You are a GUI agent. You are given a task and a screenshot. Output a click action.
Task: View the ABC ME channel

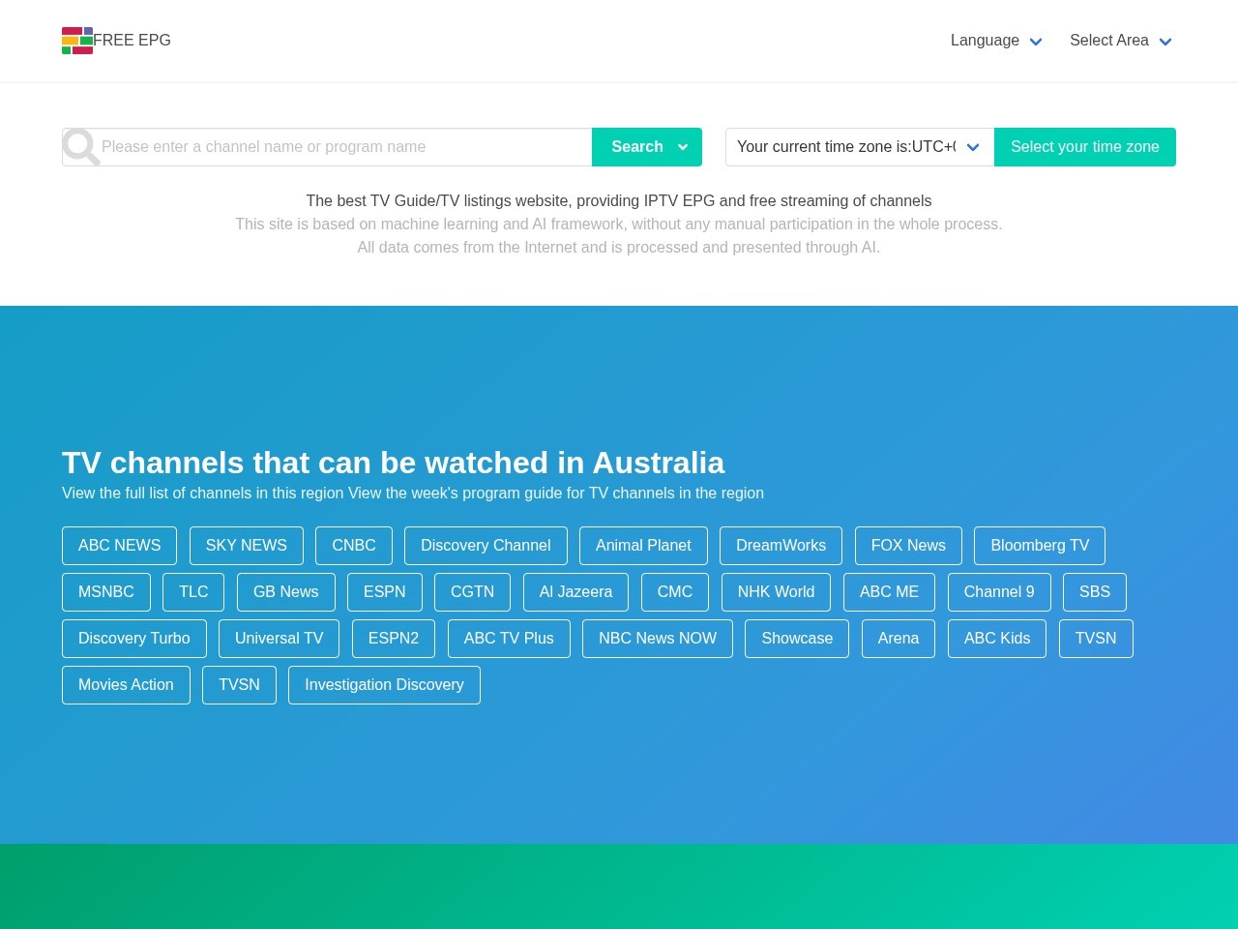pyautogui.click(x=890, y=592)
